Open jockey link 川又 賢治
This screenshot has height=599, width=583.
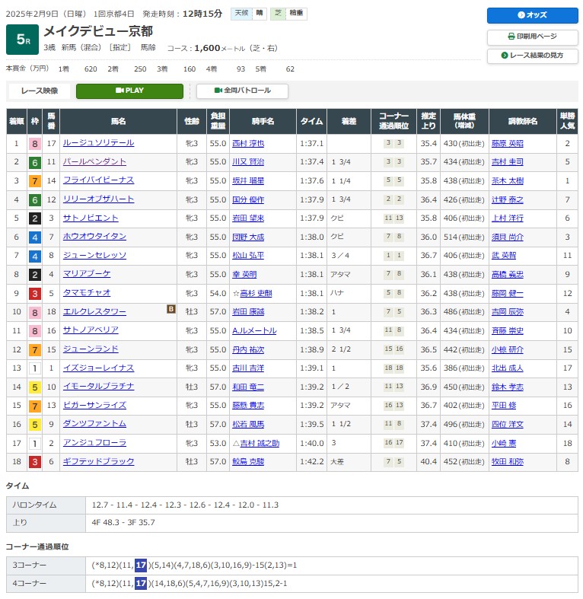[x=247, y=162]
